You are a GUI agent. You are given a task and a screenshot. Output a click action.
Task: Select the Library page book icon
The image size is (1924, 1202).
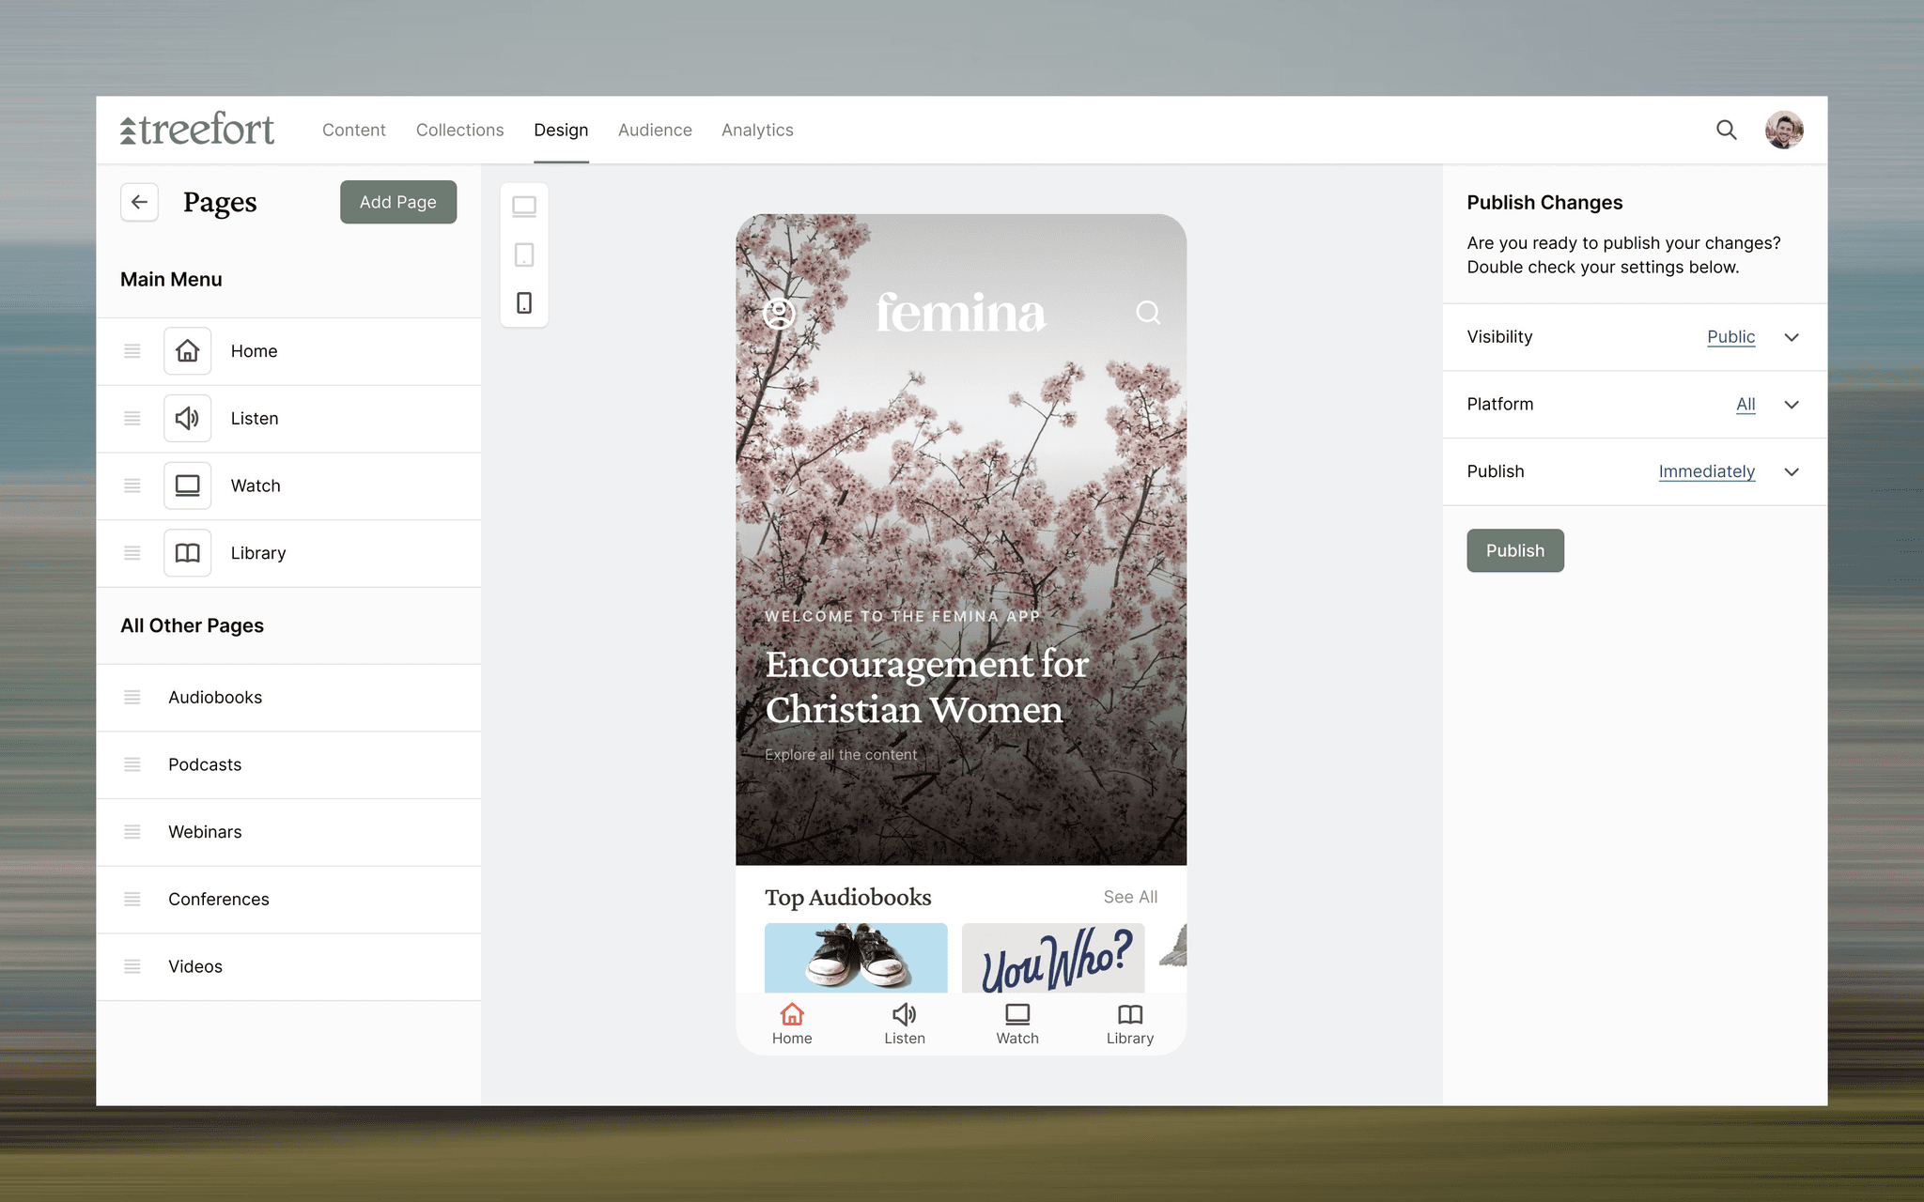188,553
